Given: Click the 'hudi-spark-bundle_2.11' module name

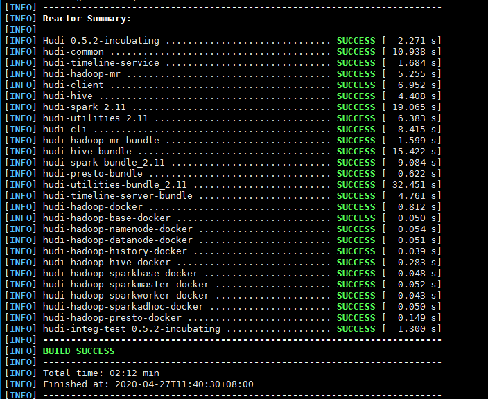Looking at the screenshot, I should [104, 163].
